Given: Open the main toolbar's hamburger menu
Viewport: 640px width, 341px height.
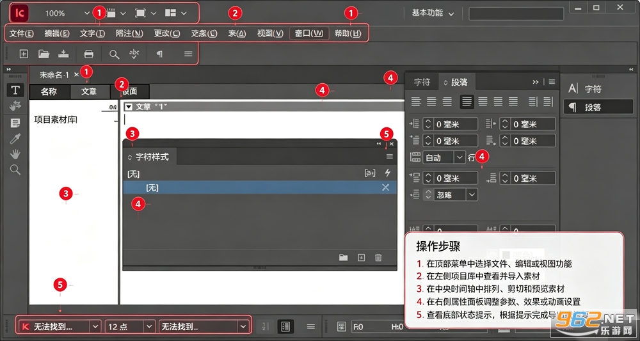Looking at the screenshot, I should [x=188, y=54].
